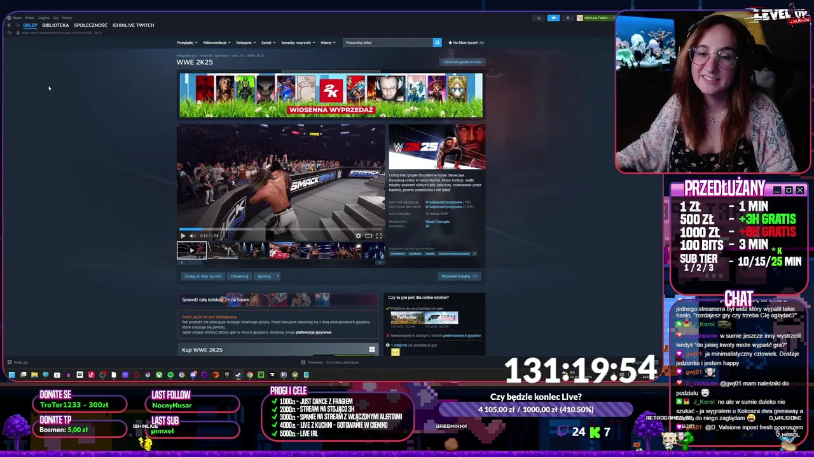The height and width of the screenshot is (457, 814).
Task: Switch to the SKLEP tab
Action: tap(30, 25)
